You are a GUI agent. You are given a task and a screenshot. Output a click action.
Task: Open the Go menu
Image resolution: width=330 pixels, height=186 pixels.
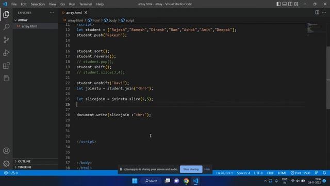(62, 4)
